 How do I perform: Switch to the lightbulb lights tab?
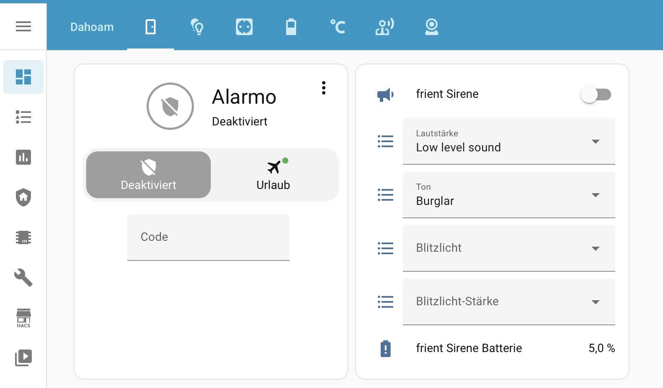197,27
